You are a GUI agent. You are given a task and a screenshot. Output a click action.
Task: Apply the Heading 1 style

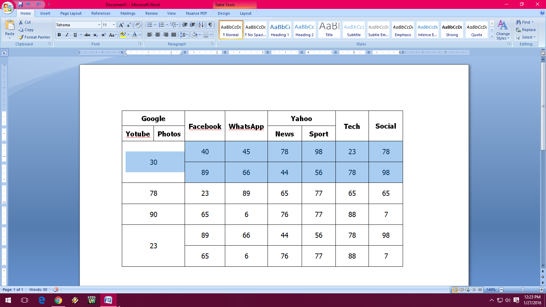(x=280, y=30)
